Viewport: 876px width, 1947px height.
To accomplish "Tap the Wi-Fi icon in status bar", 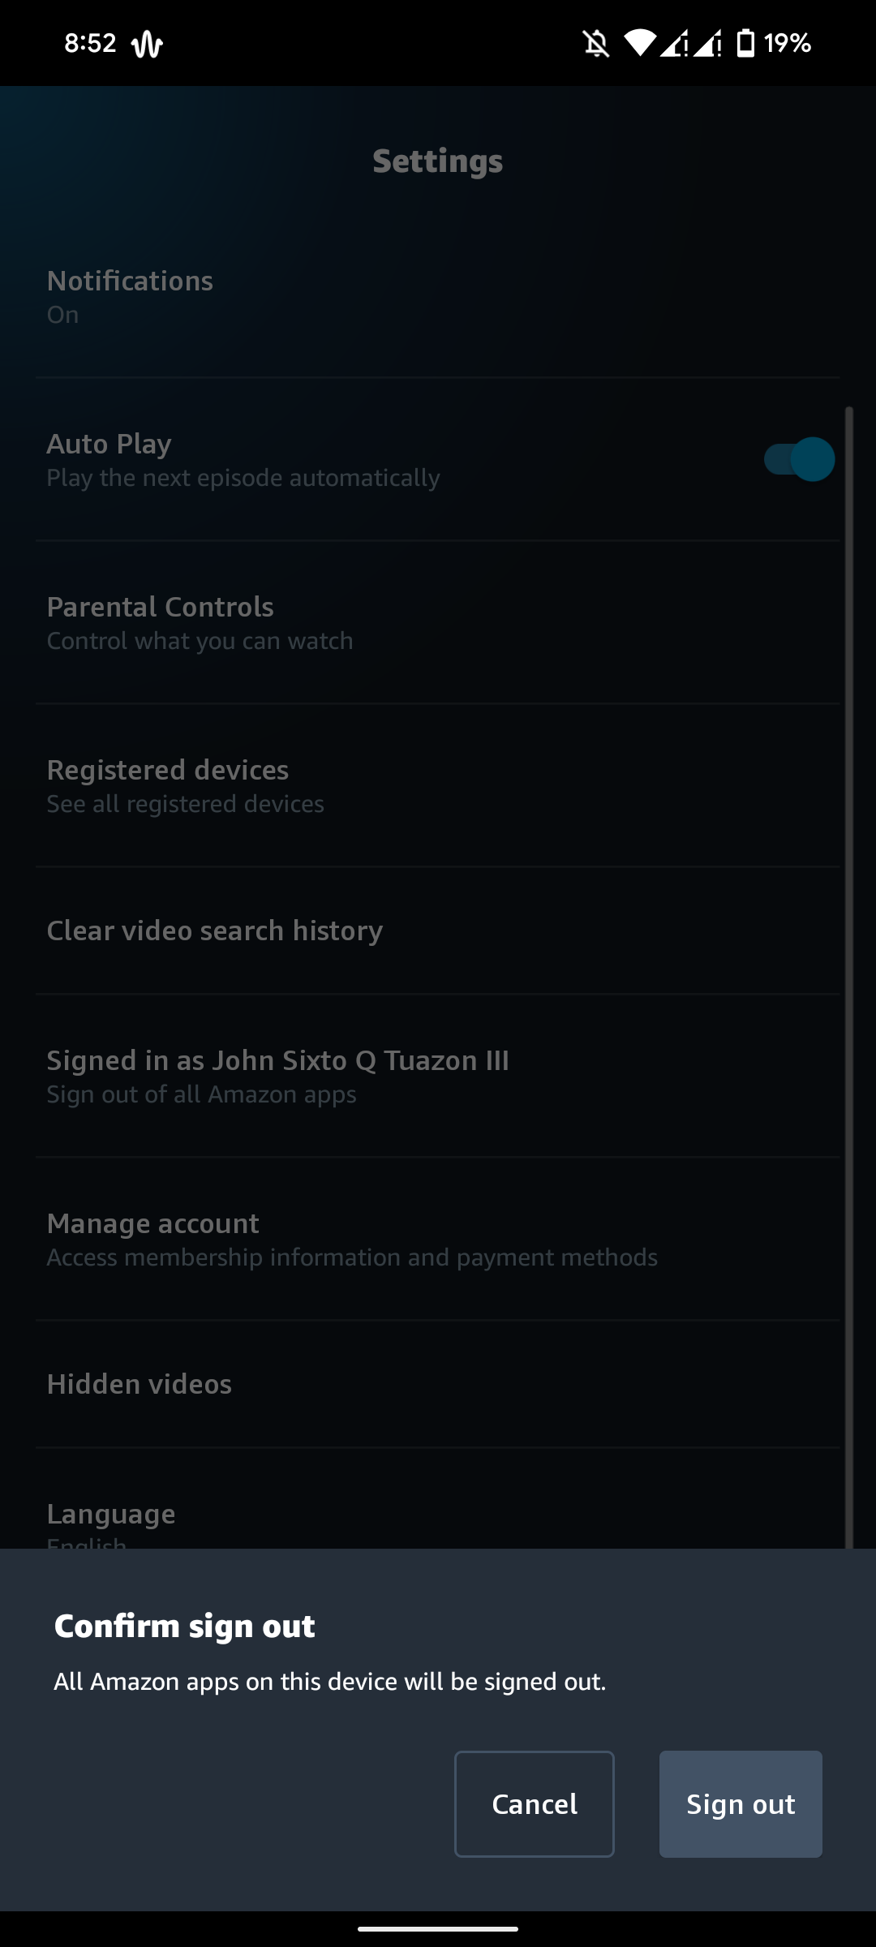I will click(641, 43).
